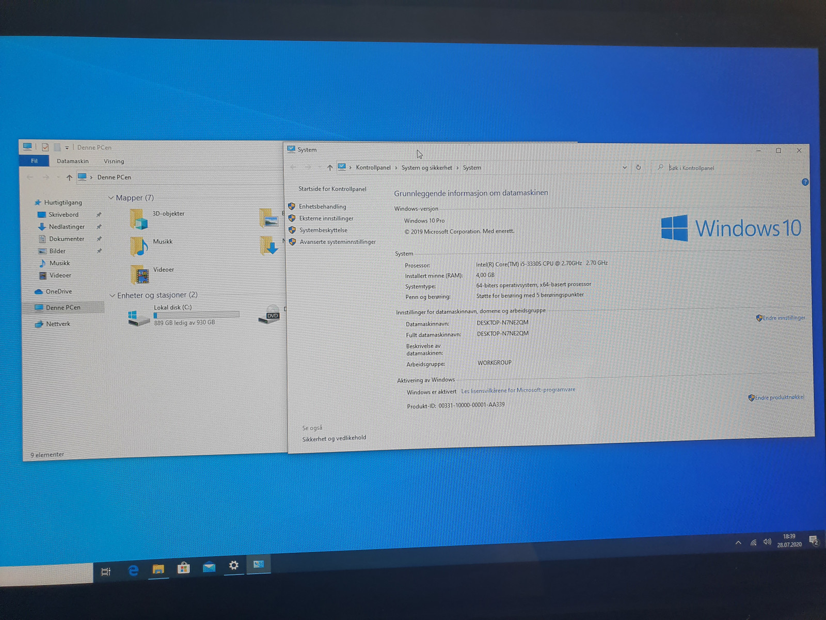Select Nedlastinger in navigation pane

point(67,227)
